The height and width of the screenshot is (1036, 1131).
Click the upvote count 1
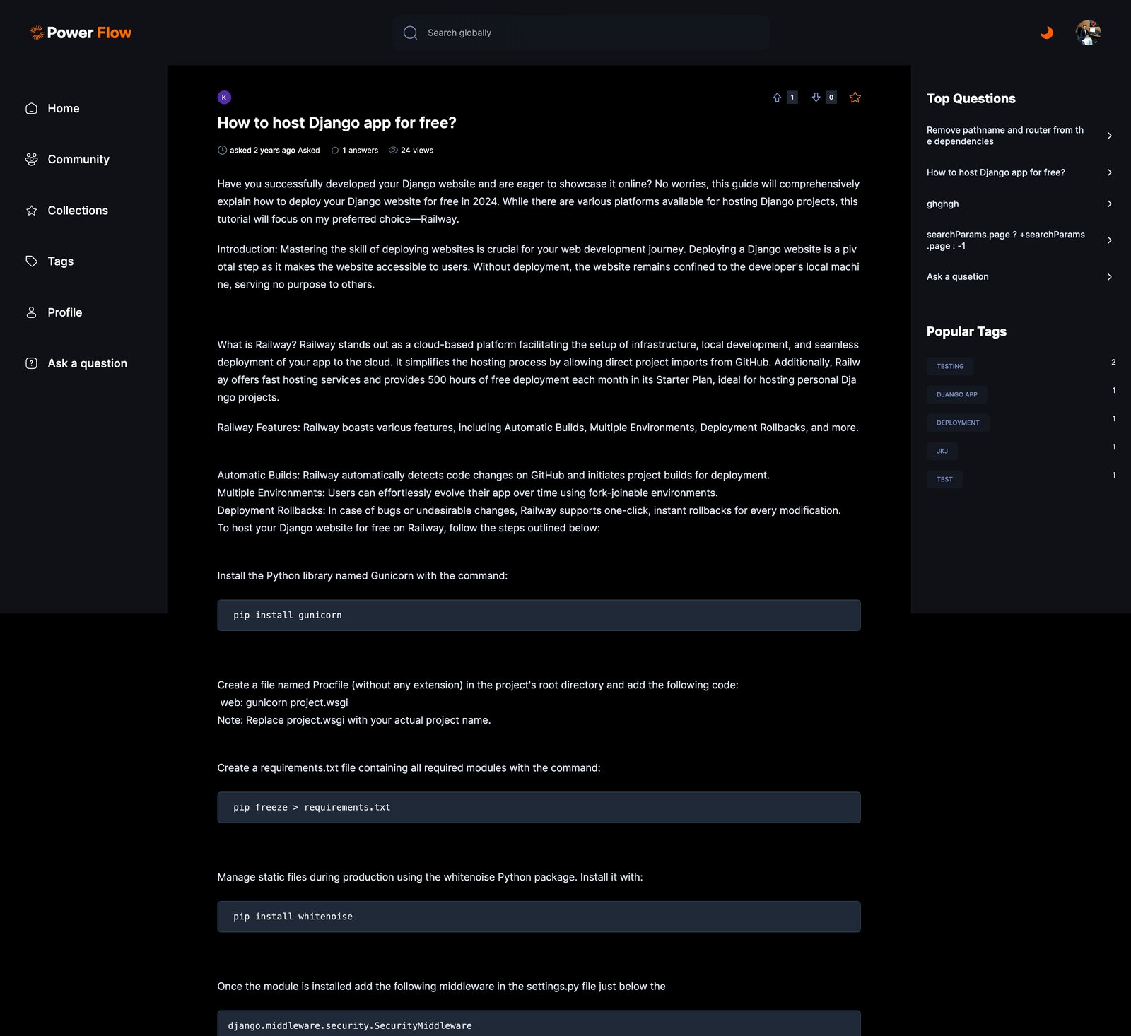click(x=792, y=98)
